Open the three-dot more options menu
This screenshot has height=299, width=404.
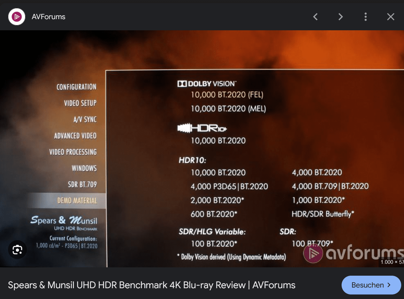[x=366, y=17]
